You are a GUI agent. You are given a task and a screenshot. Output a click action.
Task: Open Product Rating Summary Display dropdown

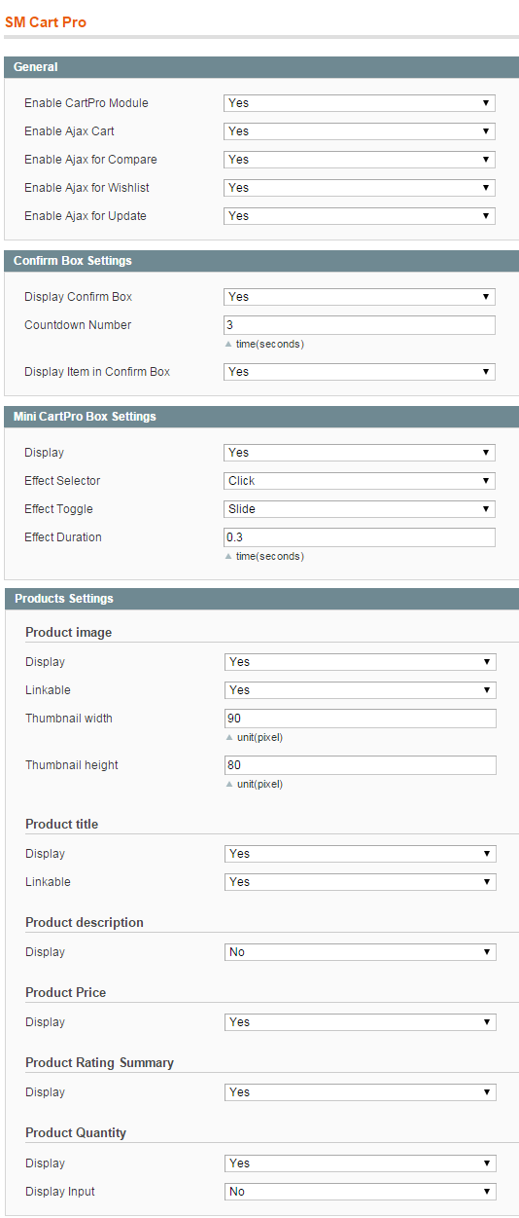coord(361,1092)
